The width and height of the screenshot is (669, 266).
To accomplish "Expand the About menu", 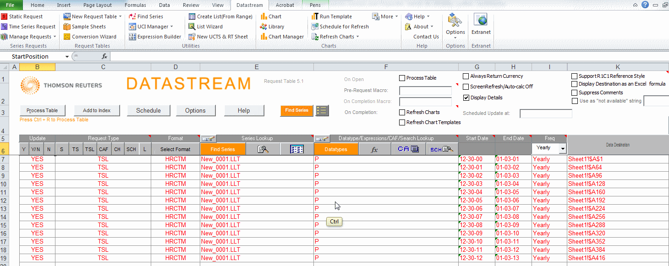I will tap(419, 27).
